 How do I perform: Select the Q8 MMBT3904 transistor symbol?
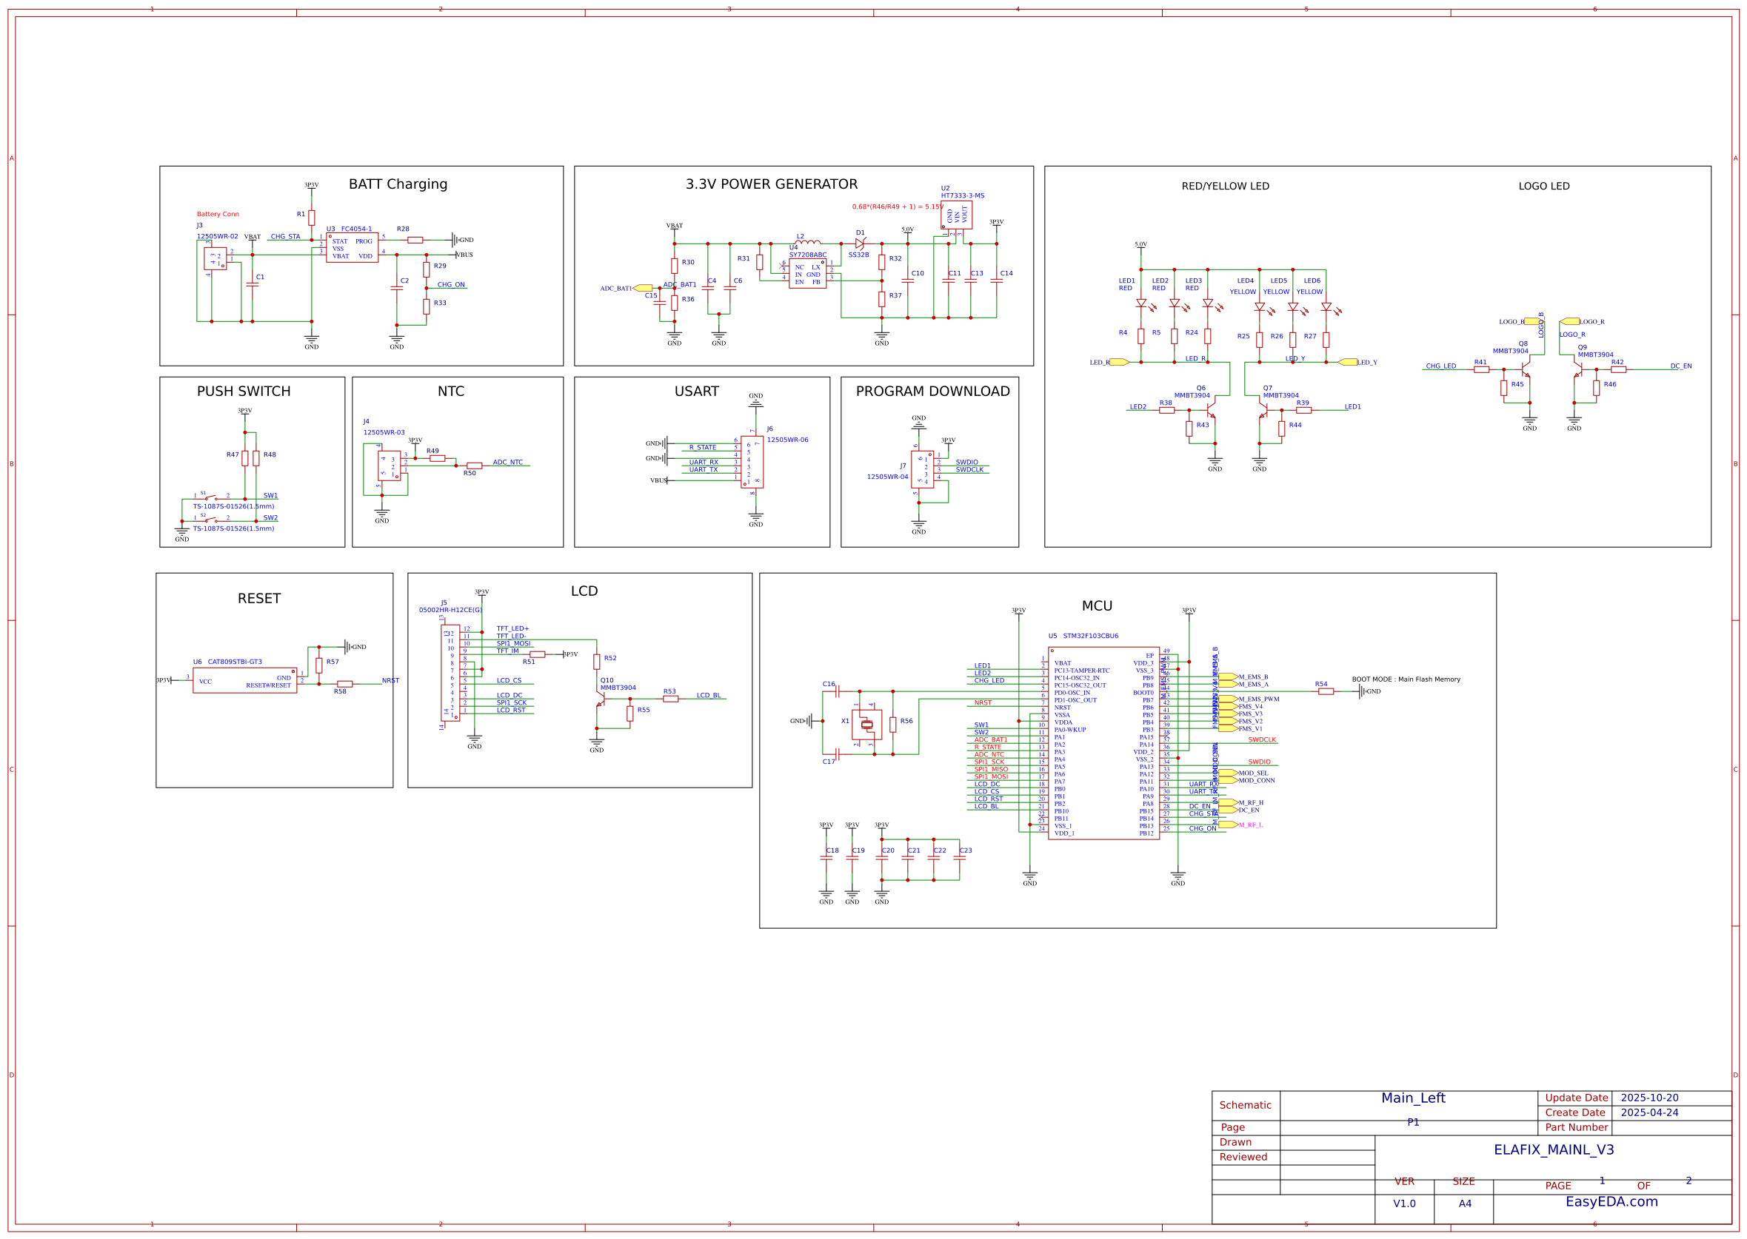point(1525,370)
